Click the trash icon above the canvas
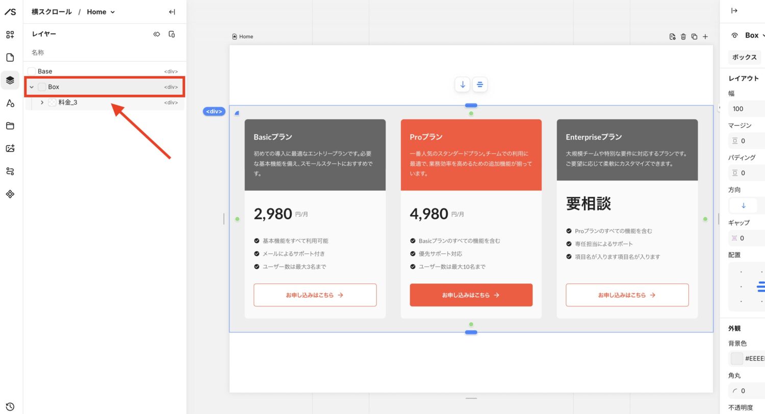The width and height of the screenshot is (765, 414). pos(683,37)
